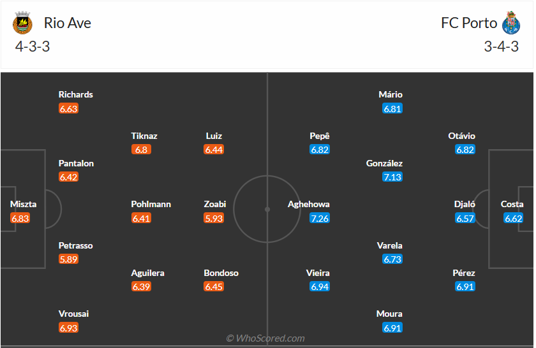Click the WhoScored.com watermark
This screenshot has width=536, height=348.
[x=265, y=338]
